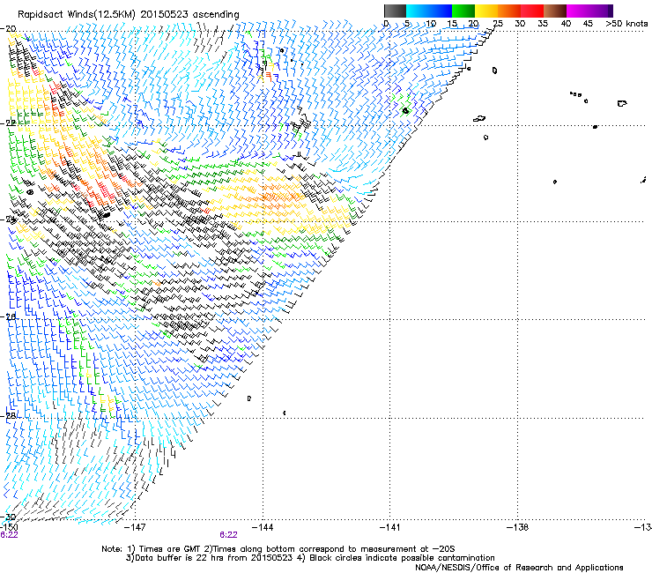Click the elongated island outline near -139, -22

pos(479,119)
